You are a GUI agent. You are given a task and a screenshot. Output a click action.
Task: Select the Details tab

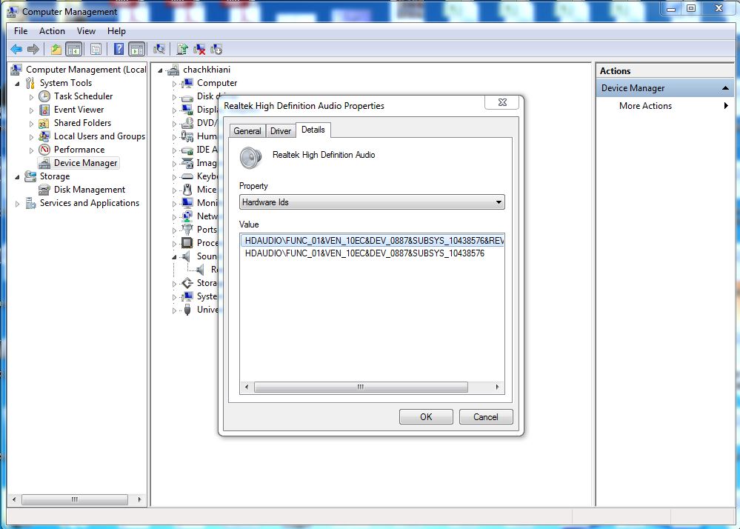click(x=313, y=130)
